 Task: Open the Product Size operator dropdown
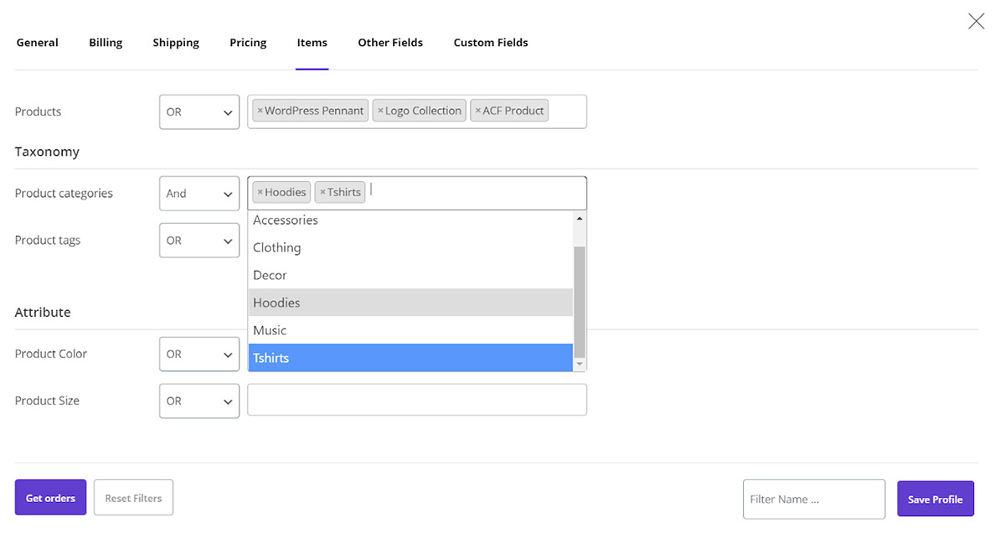pyautogui.click(x=199, y=401)
